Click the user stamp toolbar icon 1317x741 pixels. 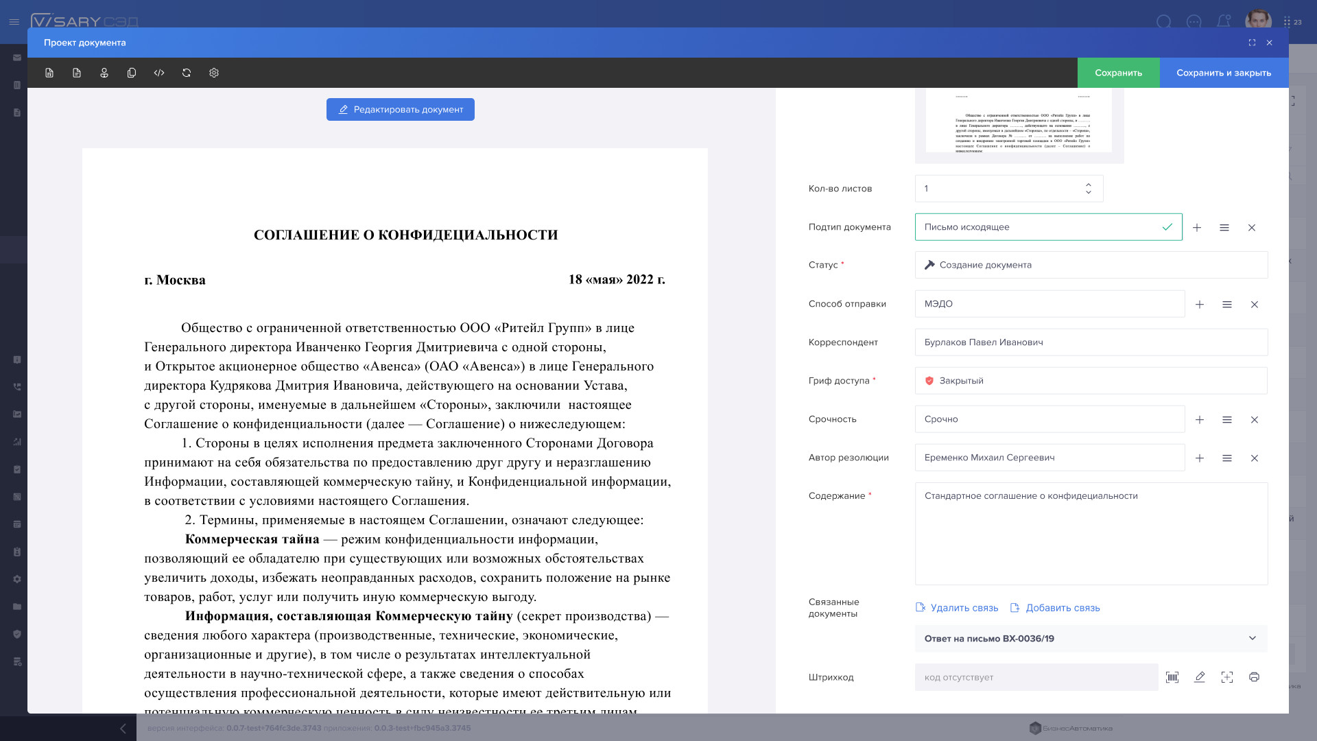click(104, 73)
